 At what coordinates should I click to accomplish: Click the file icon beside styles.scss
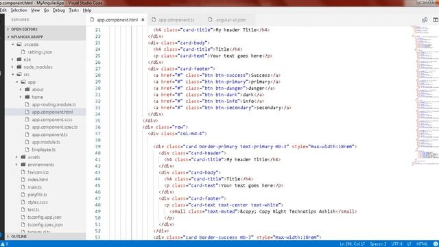coord(23,202)
